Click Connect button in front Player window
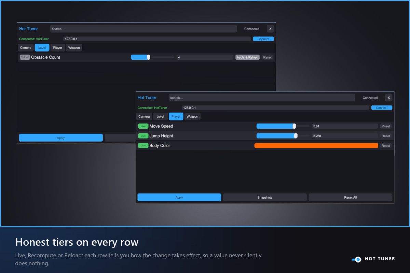This screenshot has width=410, height=273. [382, 108]
